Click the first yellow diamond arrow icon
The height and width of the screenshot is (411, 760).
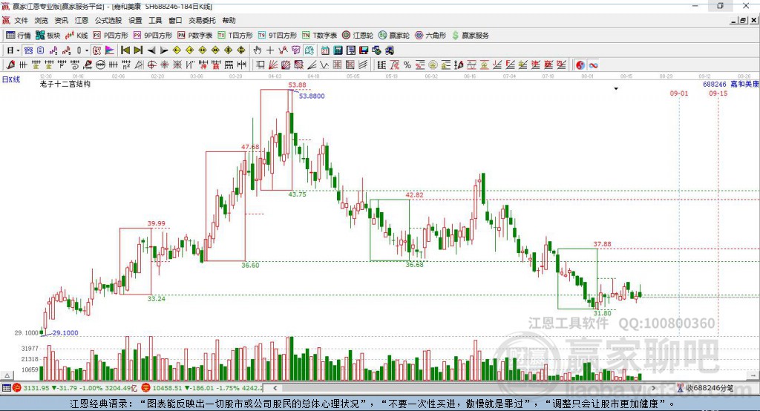[x=177, y=50]
